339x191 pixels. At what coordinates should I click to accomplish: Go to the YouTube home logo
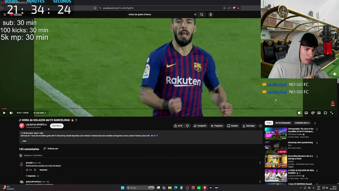coord(16,15)
